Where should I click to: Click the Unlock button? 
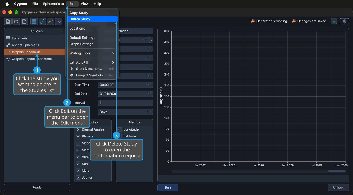[x=338, y=188]
